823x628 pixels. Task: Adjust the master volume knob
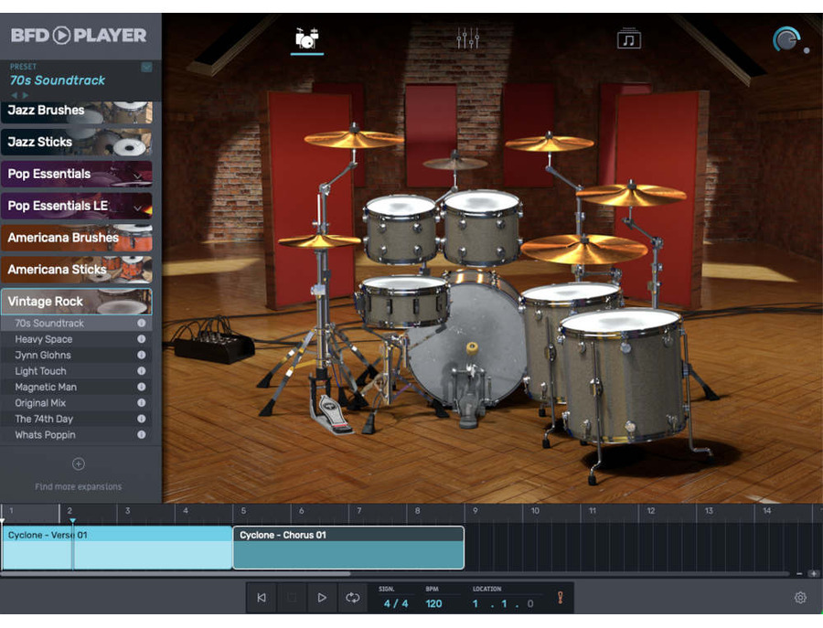pos(786,40)
